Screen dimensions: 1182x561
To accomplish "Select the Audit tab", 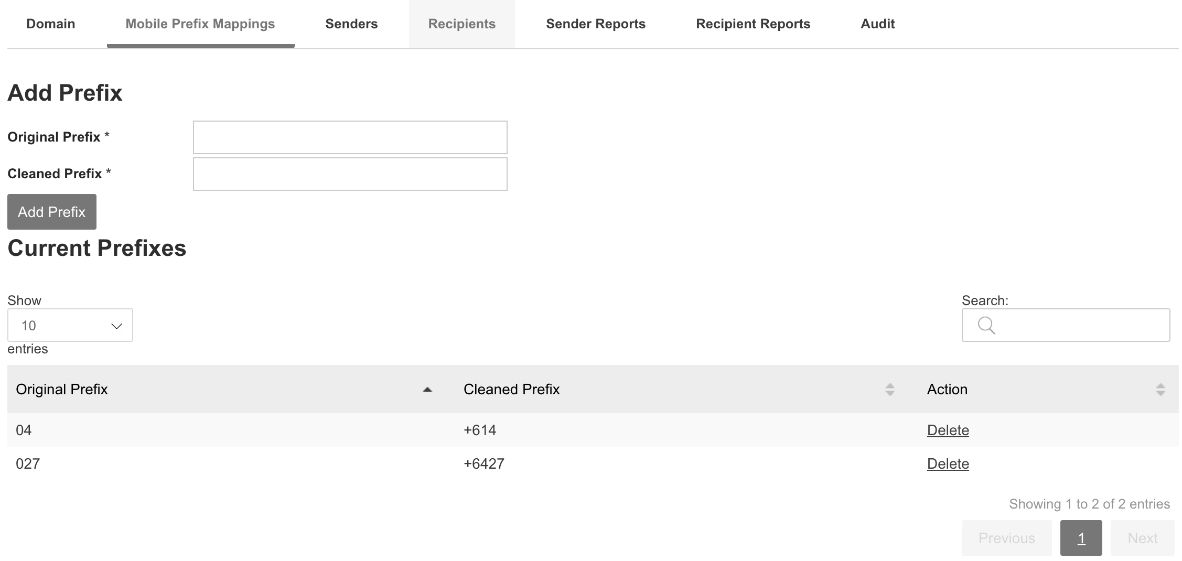I will click(x=878, y=24).
